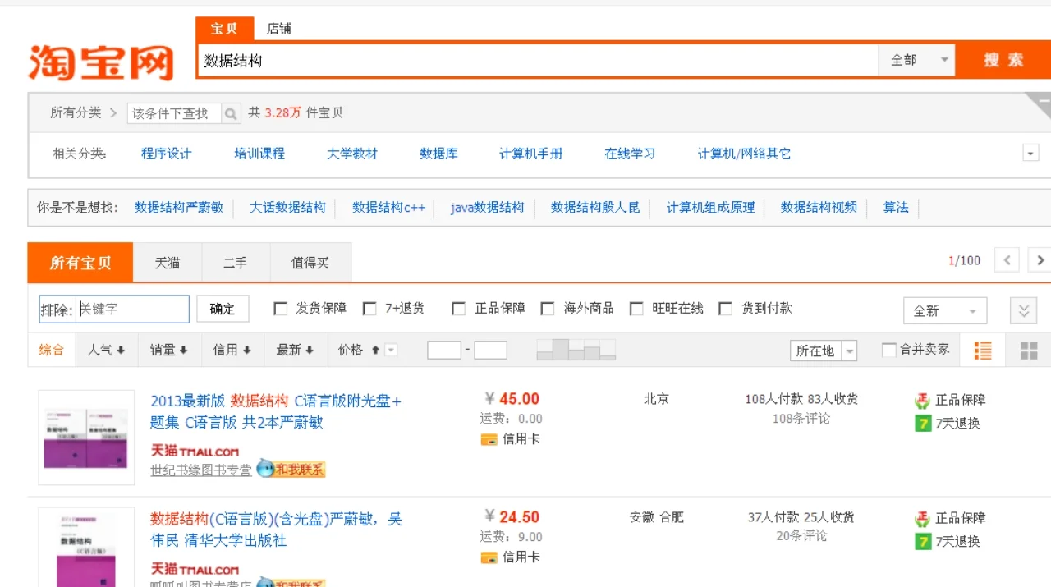Check the 正品保障 filter checkbox
This screenshot has width=1051, height=587.
point(459,309)
